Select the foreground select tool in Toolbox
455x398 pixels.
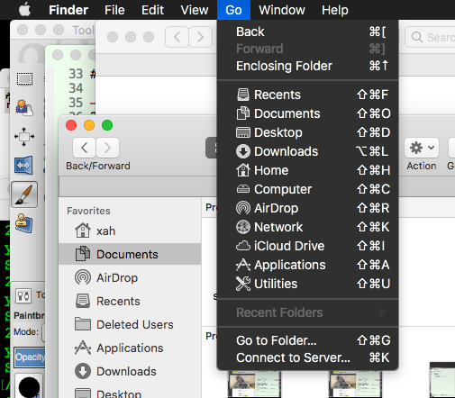(24, 108)
